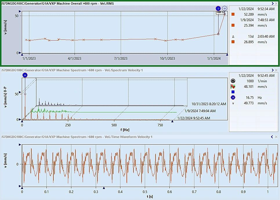Screen dimensions: 280x200
Task: Click the left X-axis triangle on trend chart
Action: 22,54
